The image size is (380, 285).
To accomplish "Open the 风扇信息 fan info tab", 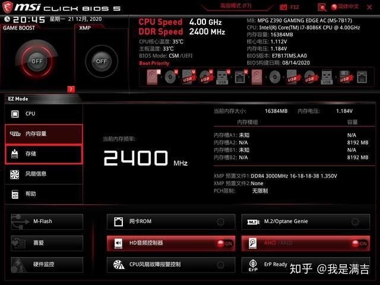I will (44, 174).
